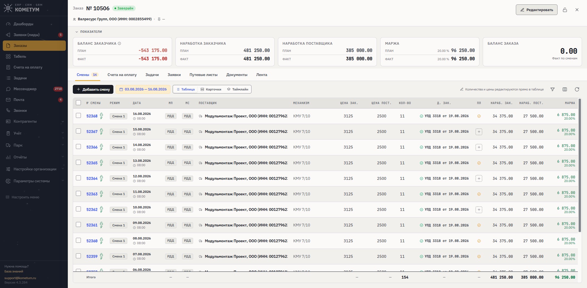Click the table's vertical scrollbar

[580, 165]
